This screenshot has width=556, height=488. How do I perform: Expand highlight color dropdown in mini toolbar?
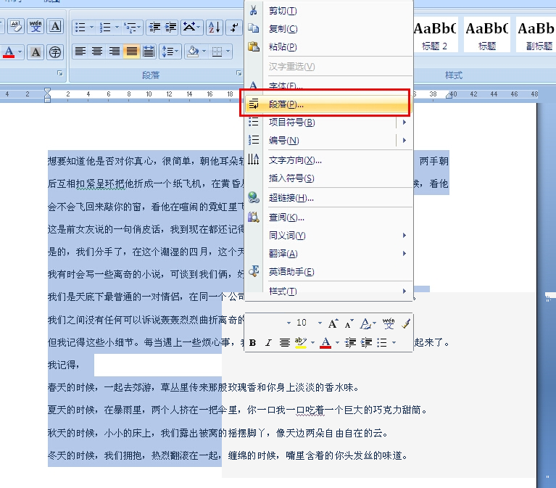coord(312,342)
